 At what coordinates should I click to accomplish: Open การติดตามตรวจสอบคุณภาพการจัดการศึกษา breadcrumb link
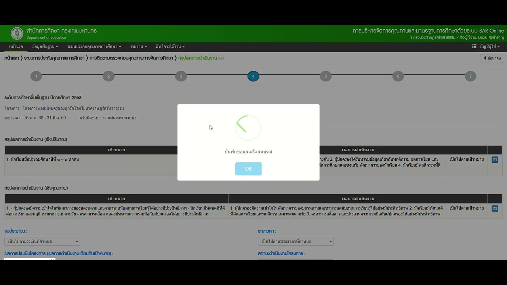point(132,58)
